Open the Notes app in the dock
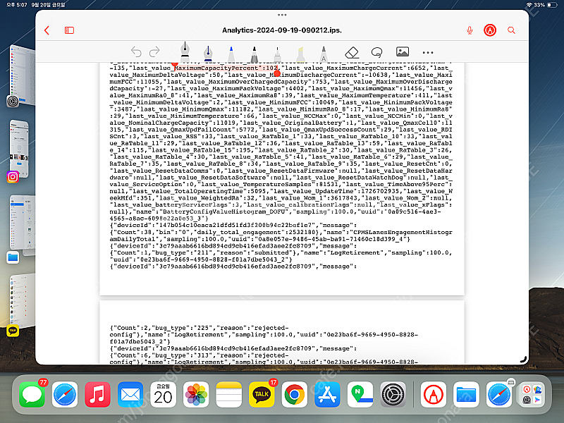Image resolution: width=564 pixels, height=423 pixels. 228,395
